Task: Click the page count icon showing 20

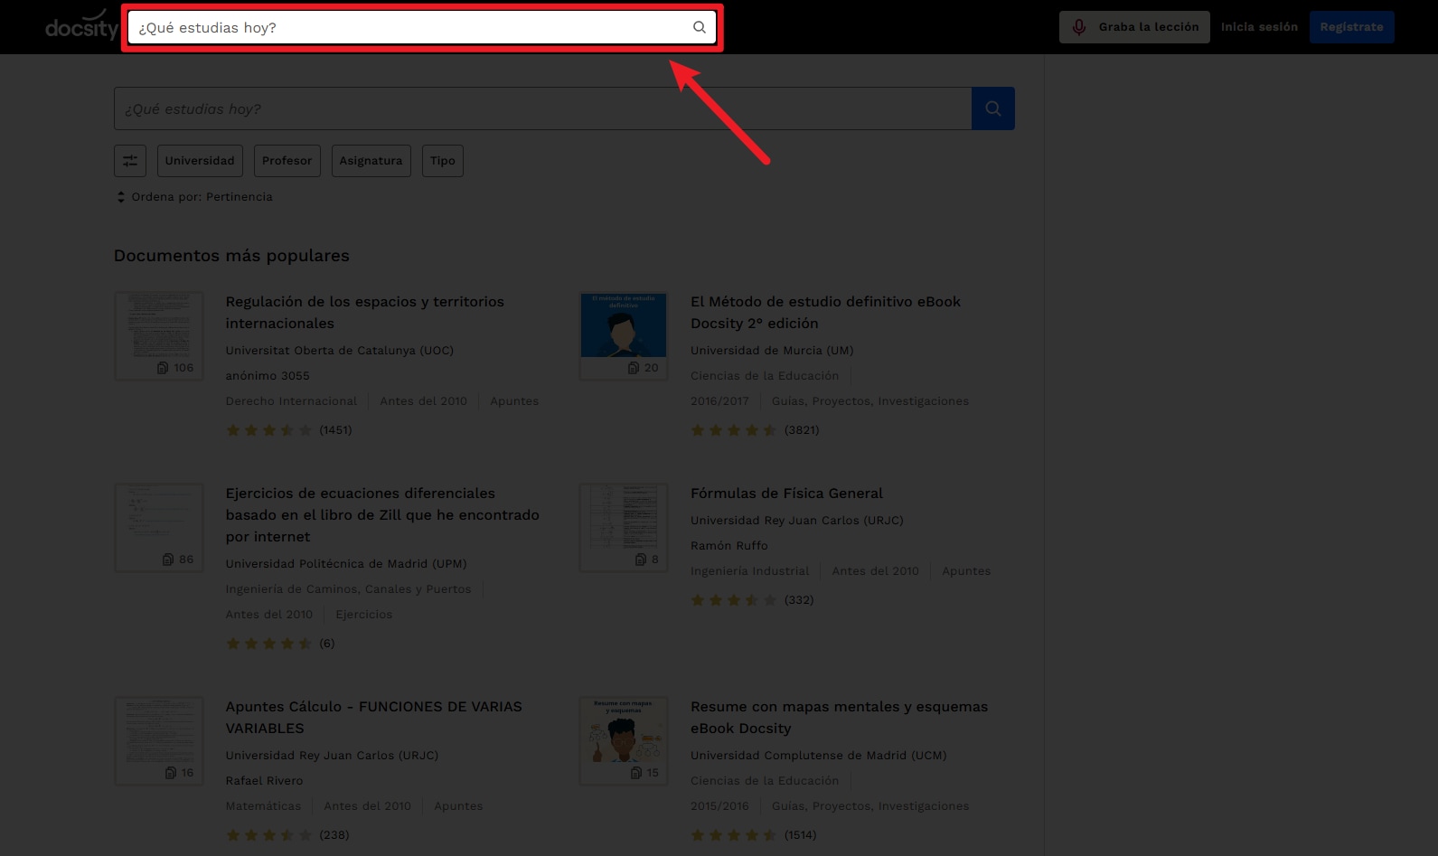Action: click(x=634, y=368)
